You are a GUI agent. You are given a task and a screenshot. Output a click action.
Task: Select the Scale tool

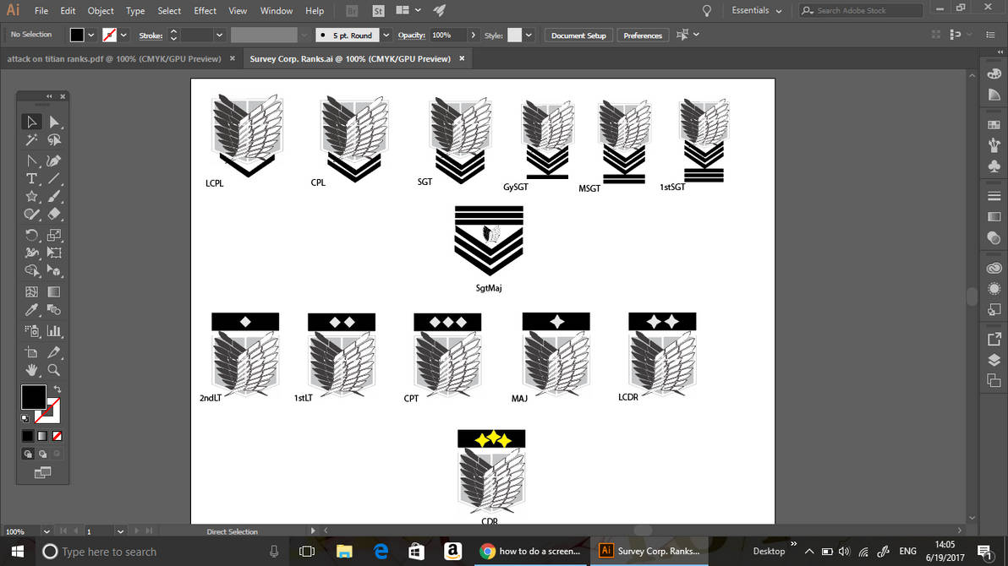[x=54, y=235]
